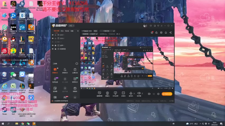Open notifications bell

point(166,32)
